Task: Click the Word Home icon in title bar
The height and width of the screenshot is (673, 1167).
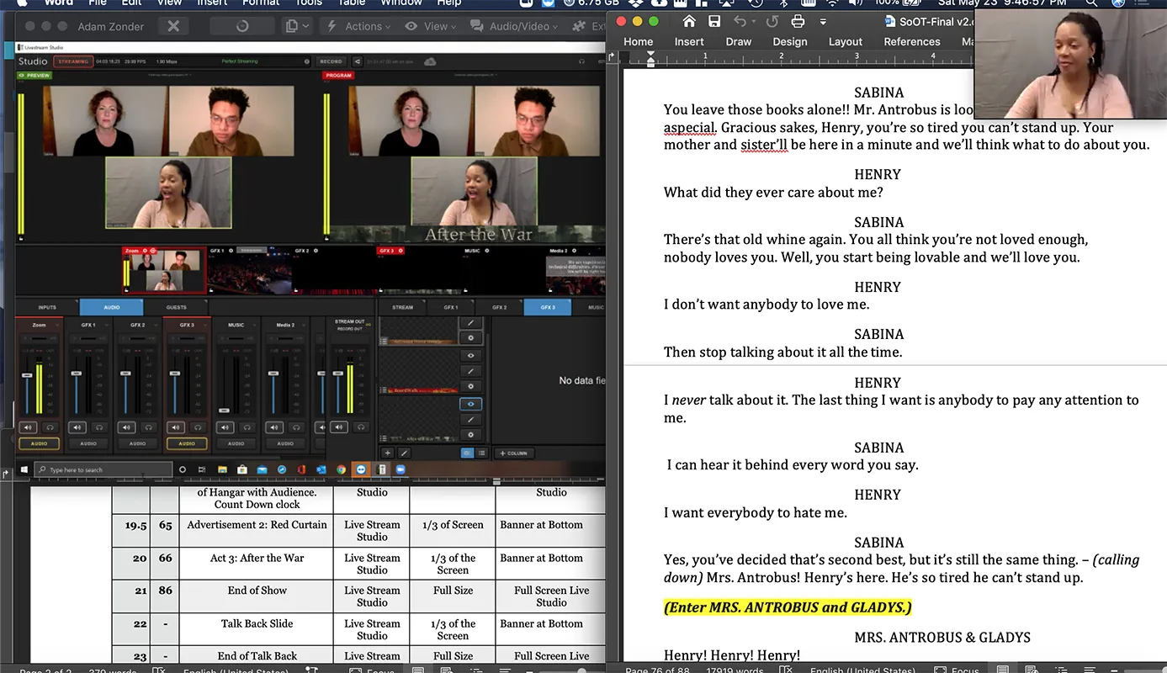Action: point(689,21)
